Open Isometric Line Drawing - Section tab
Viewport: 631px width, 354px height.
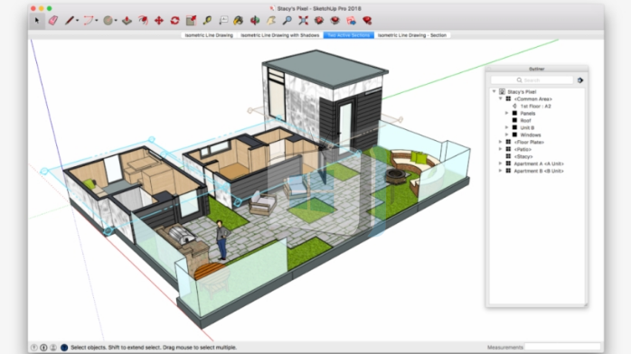tap(412, 35)
